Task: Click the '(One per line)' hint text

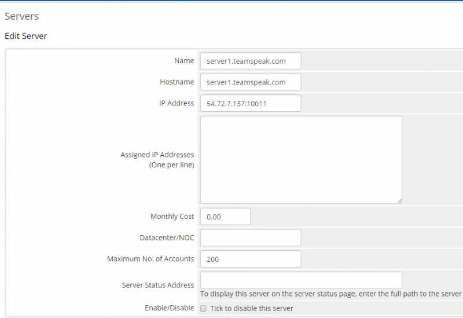Action: coord(171,165)
